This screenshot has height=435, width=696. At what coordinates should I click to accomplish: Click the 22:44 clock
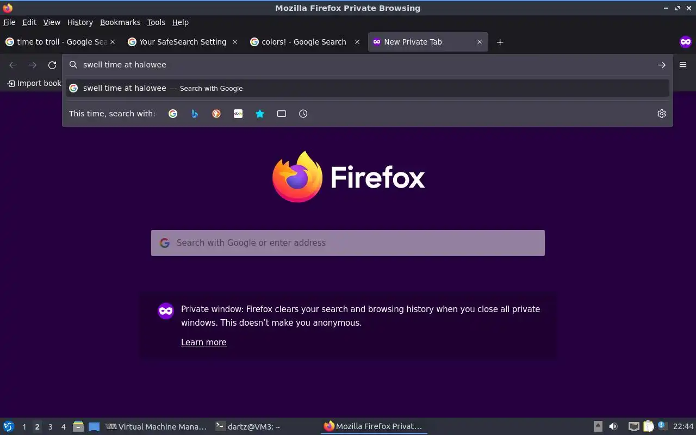click(x=683, y=426)
